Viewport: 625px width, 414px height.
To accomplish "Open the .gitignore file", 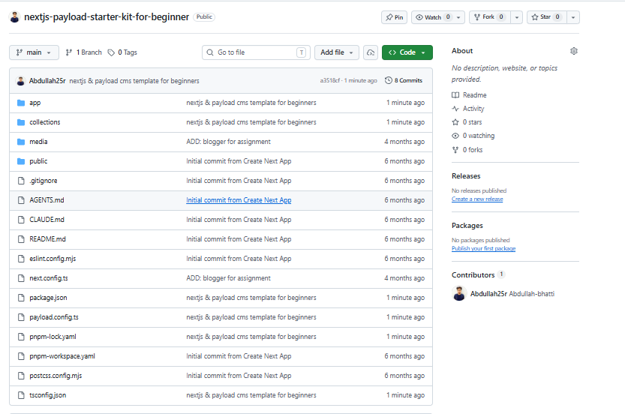I will 44,181.
